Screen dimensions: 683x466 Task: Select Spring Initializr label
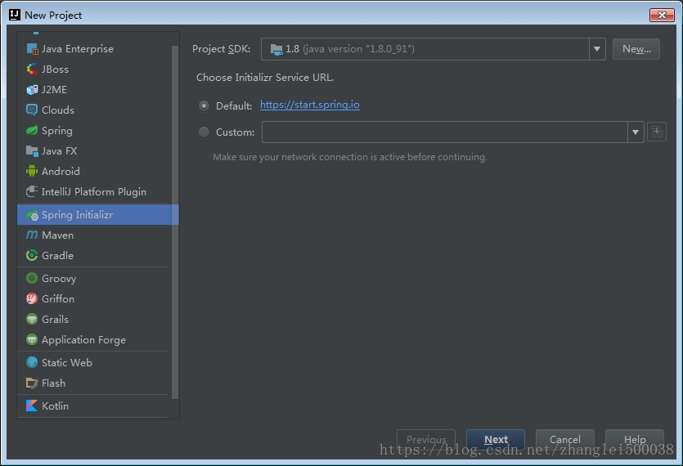[77, 215]
